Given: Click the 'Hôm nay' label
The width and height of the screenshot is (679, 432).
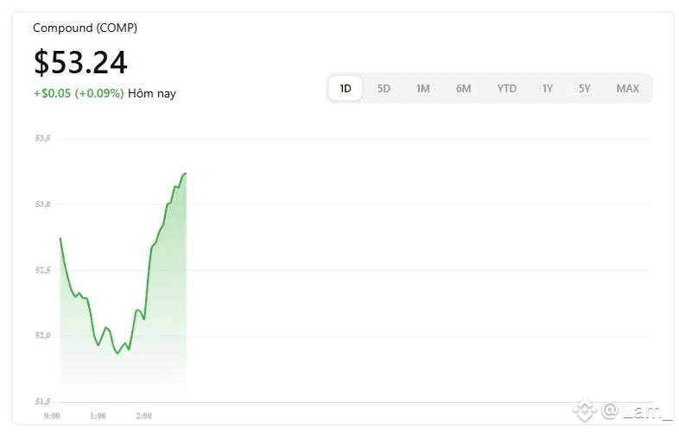Looking at the screenshot, I should click(152, 93).
